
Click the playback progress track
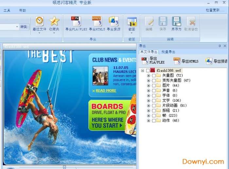76,167
